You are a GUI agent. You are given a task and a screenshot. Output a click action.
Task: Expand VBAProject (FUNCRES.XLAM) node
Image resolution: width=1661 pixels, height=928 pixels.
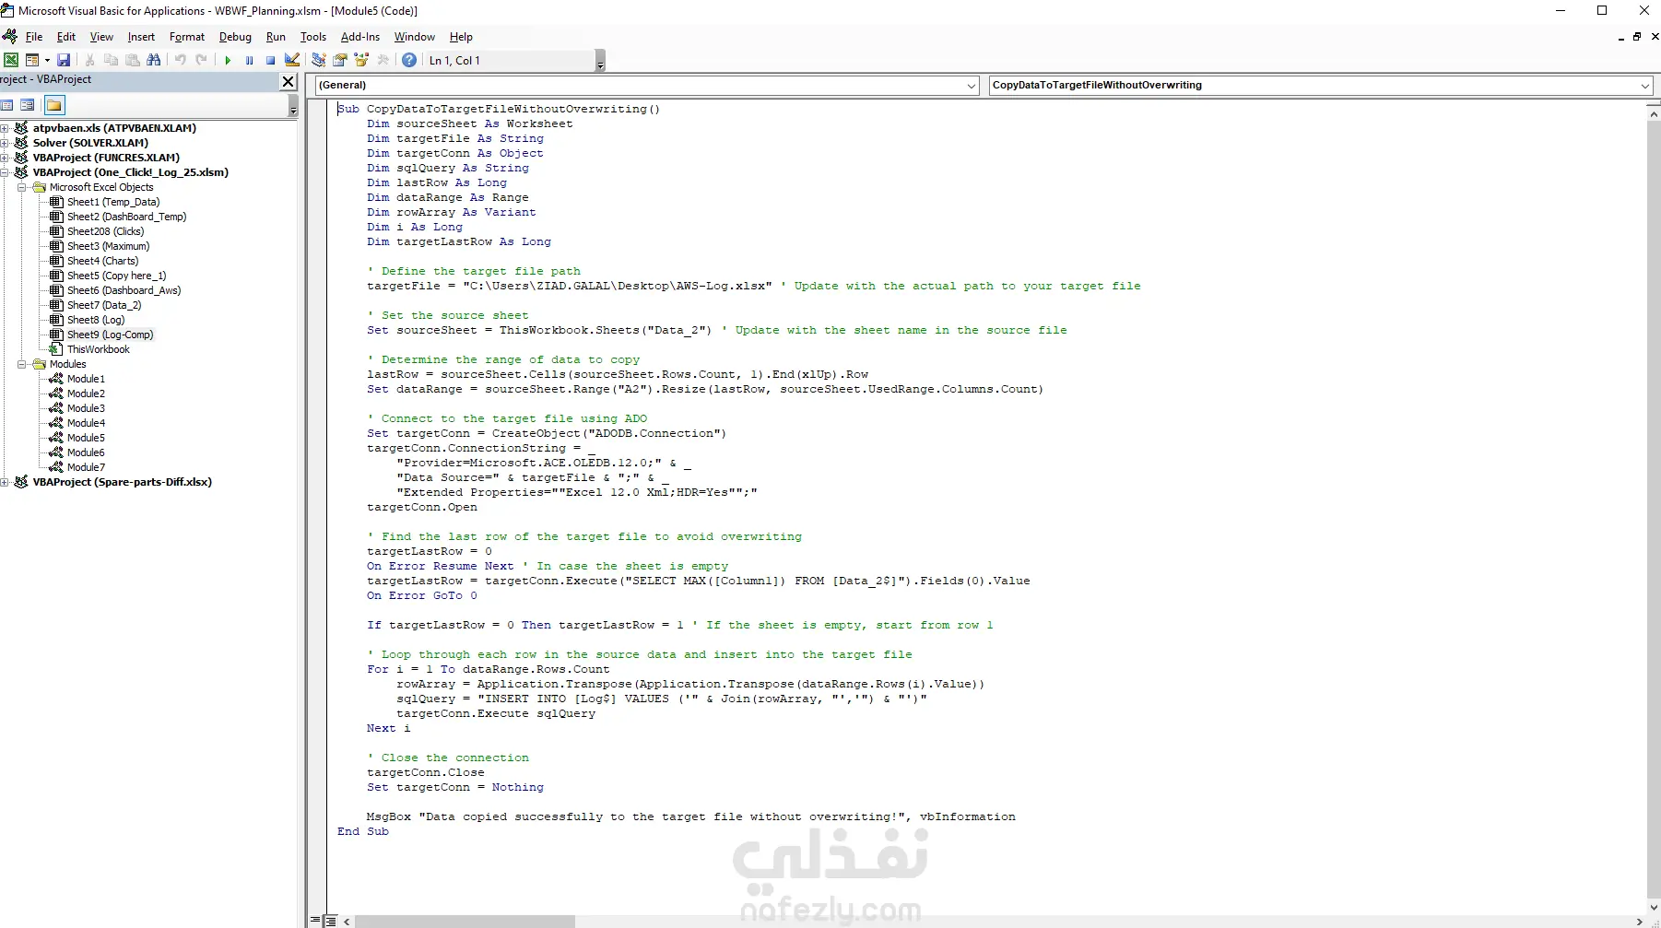[5, 158]
